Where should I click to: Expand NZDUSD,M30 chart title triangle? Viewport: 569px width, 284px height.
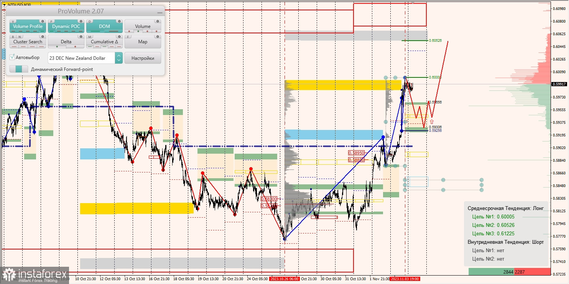(4, 5)
